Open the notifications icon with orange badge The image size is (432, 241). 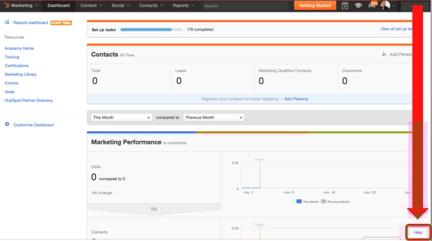tap(372, 5)
